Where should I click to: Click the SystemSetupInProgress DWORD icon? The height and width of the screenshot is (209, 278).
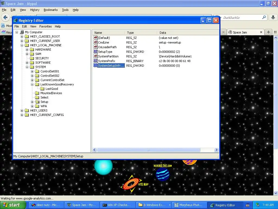(x=95, y=65)
